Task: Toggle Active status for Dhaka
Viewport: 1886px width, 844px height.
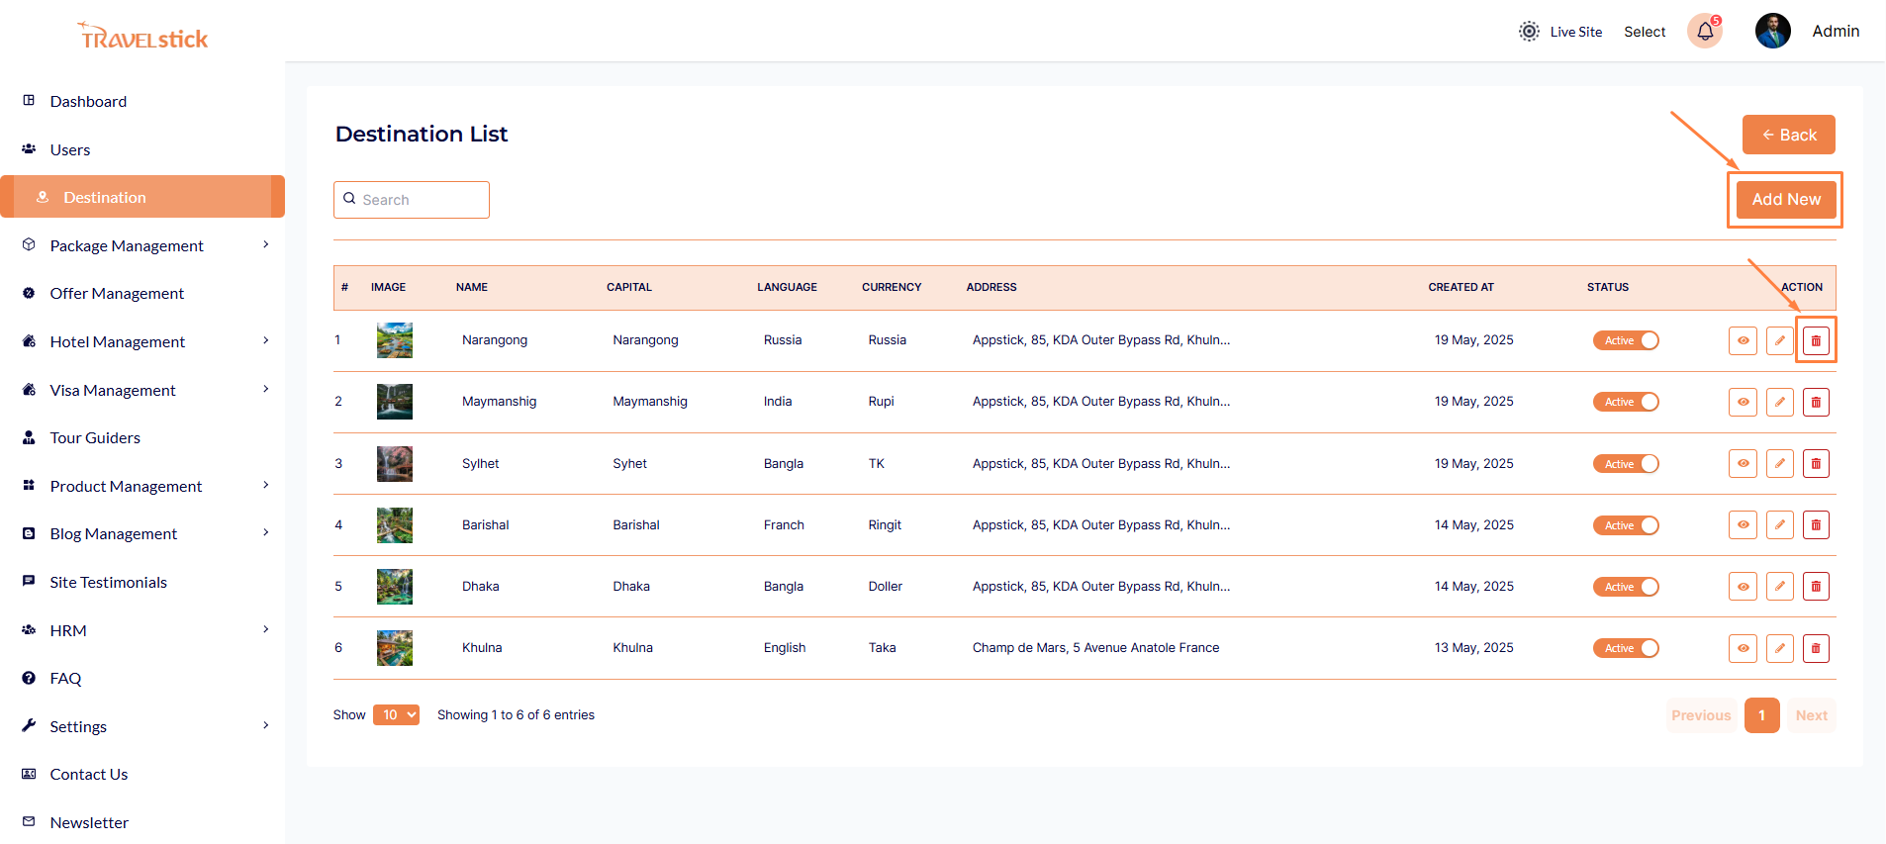Action: (x=1626, y=587)
